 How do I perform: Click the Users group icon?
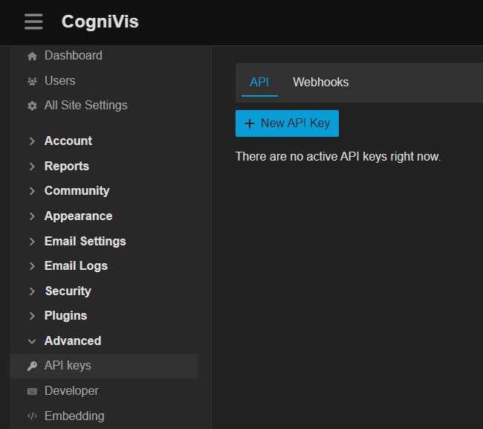(x=32, y=81)
